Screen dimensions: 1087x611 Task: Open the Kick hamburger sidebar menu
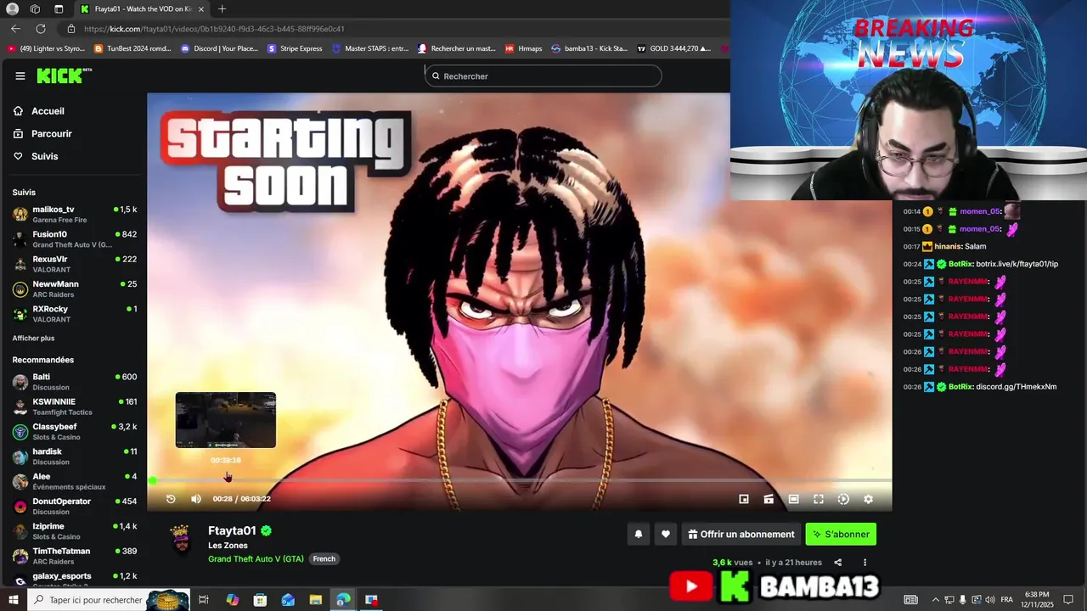(x=20, y=76)
